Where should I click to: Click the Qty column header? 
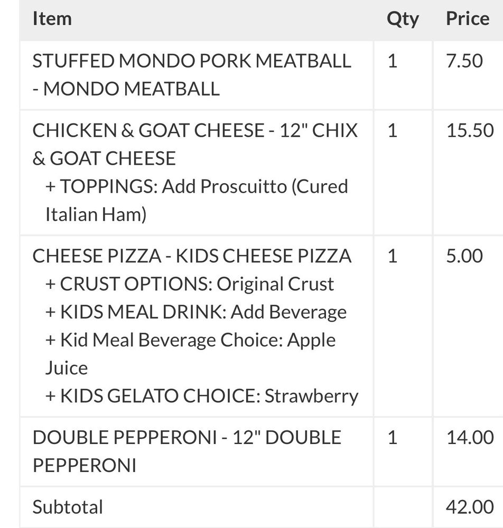(403, 19)
